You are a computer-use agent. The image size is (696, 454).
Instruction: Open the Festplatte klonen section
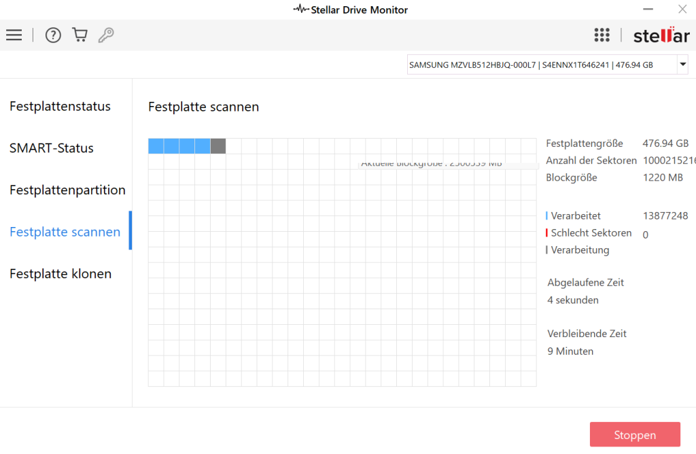(60, 274)
